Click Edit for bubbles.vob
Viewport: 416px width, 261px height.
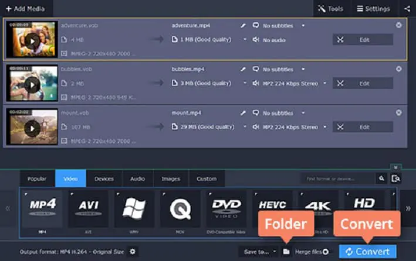tap(363, 84)
